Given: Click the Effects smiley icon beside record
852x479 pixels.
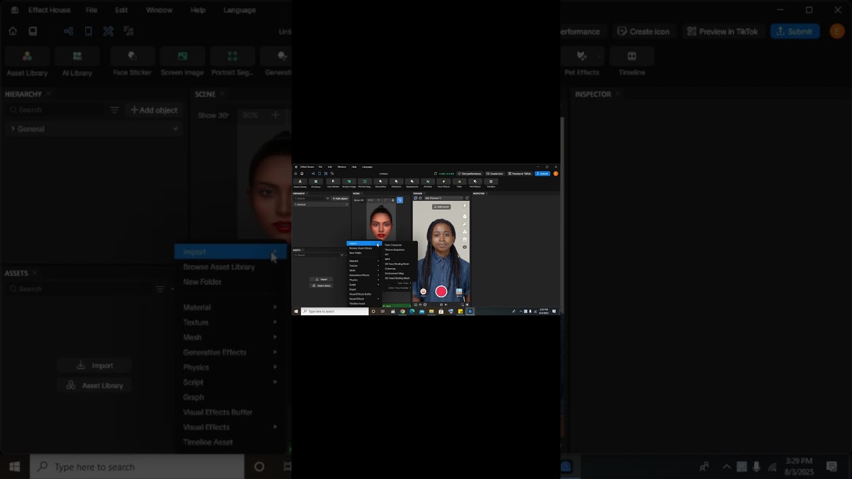Looking at the screenshot, I should pos(423,291).
